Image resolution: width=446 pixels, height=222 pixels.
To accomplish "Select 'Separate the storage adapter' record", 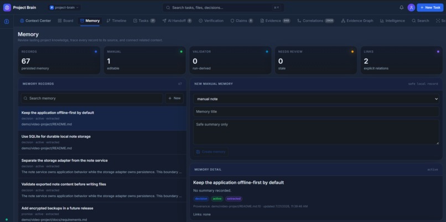I will (102, 166).
